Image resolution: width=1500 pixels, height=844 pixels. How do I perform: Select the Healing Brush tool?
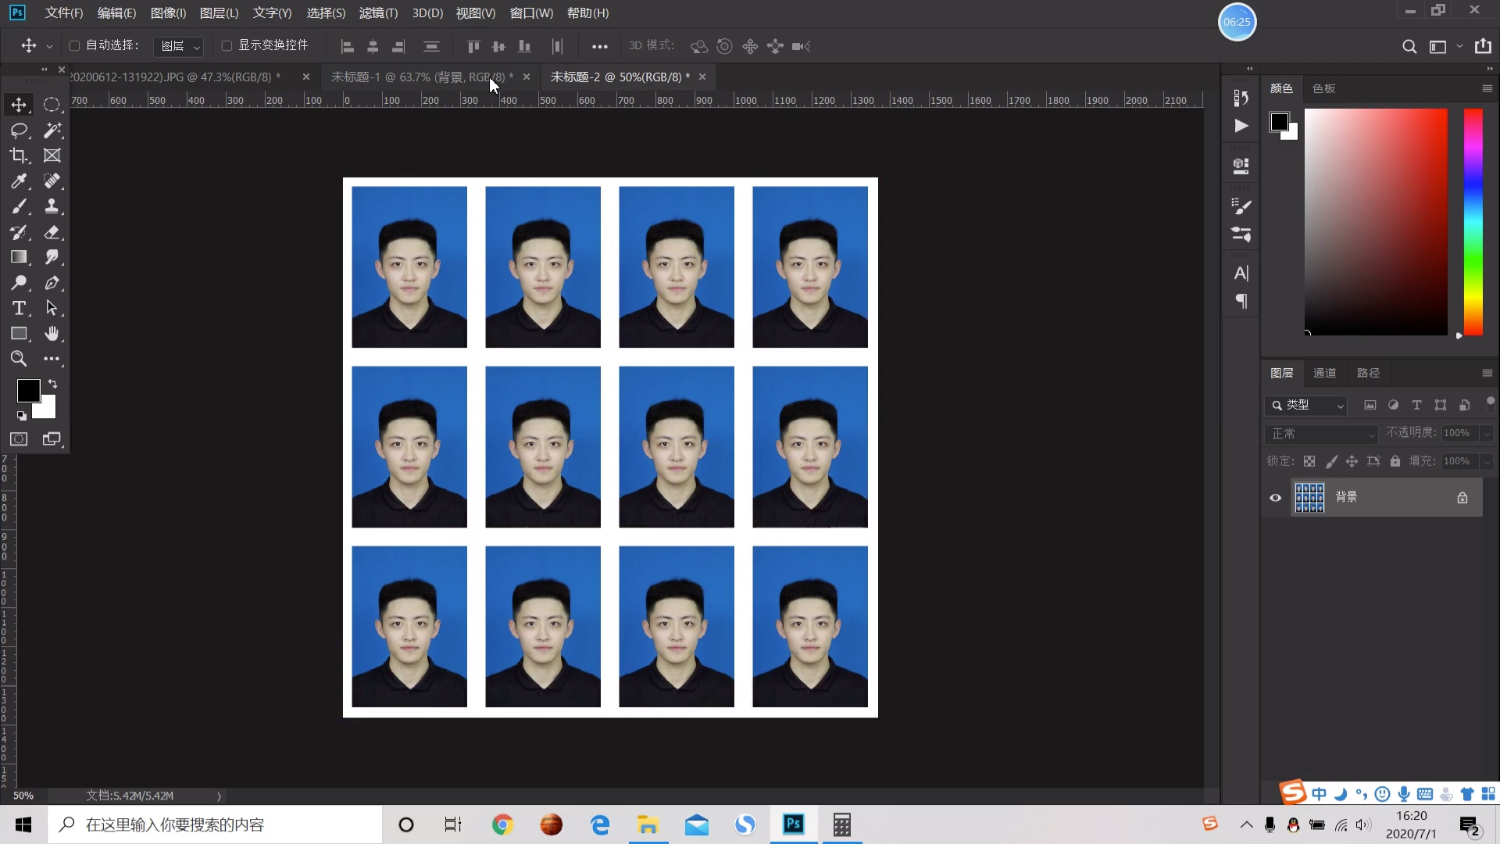pos(52,181)
